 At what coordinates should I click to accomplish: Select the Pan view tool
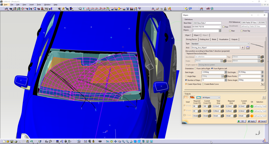(116, 142)
